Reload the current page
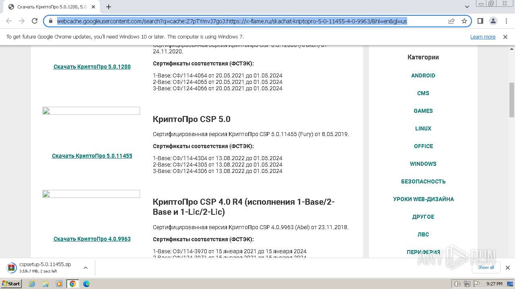Screen dimensions: 515x289 [x=35, y=21]
